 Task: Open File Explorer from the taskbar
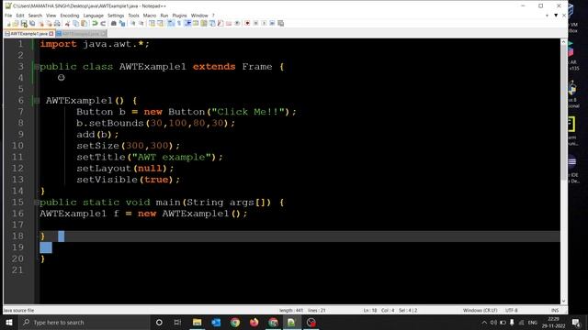197,322
